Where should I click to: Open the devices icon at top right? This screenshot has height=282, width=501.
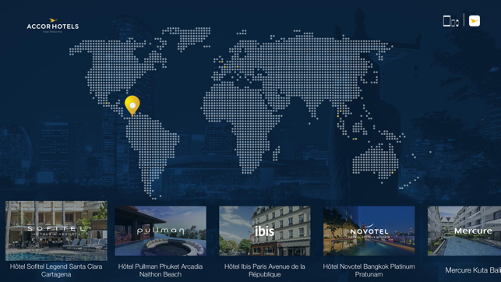[451, 21]
